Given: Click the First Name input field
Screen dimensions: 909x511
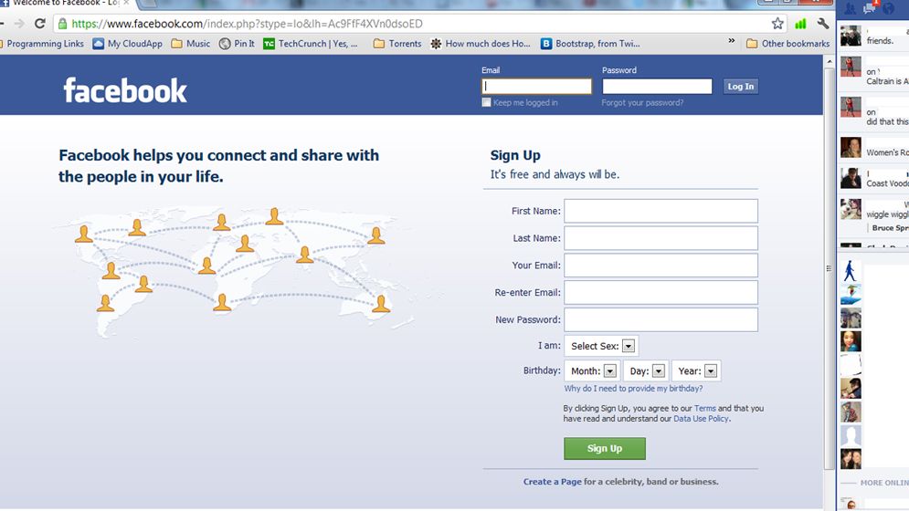Looking at the screenshot, I should [x=661, y=211].
